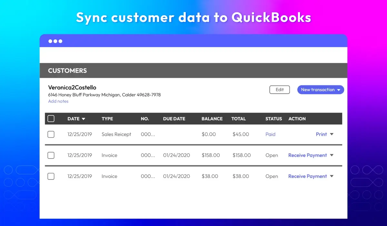Image resolution: width=387 pixels, height=226 pixels.
Task: Click the Edit button for the customer
Action: click(280, 90)
